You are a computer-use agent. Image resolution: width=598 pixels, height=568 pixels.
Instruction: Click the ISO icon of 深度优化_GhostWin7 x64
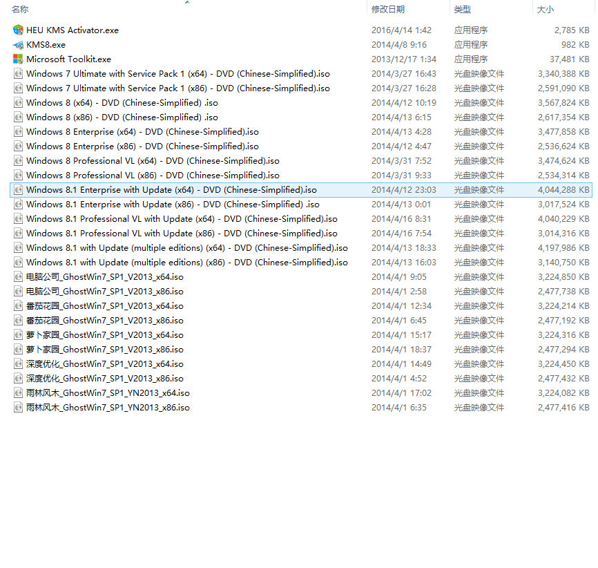click(18, 363)
